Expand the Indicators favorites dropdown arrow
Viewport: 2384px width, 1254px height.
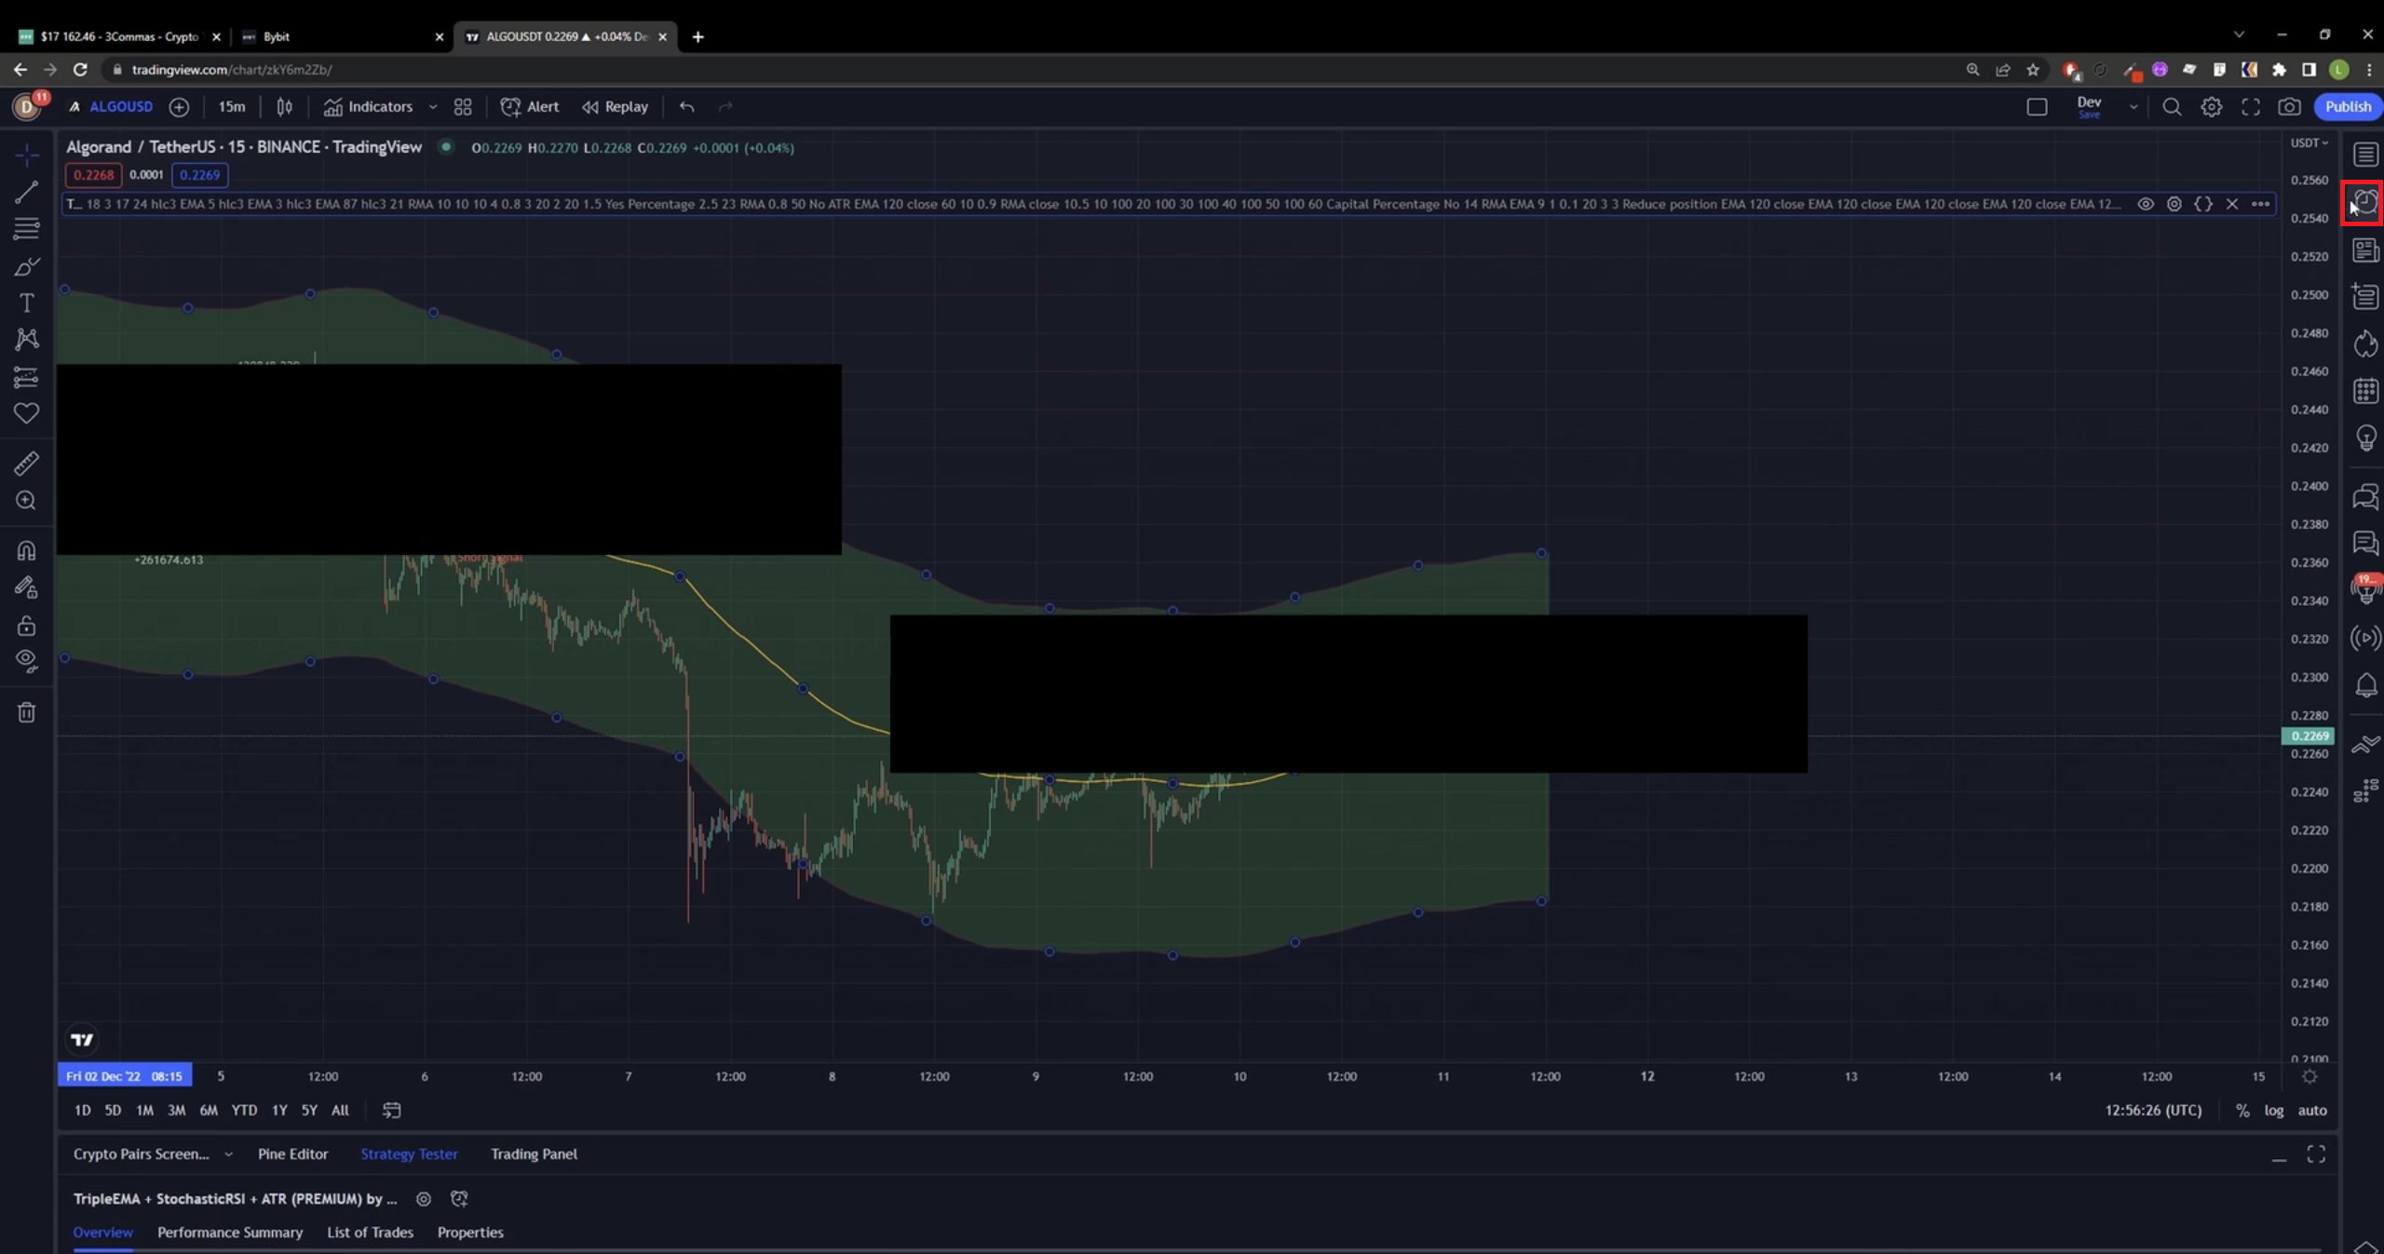[x=433, y=107]
